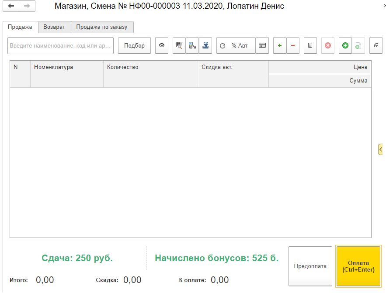Load from data collection terminal icon
The width and height of the screenshot is (386, 293).
pyautogui.click(x=192, y=45)
